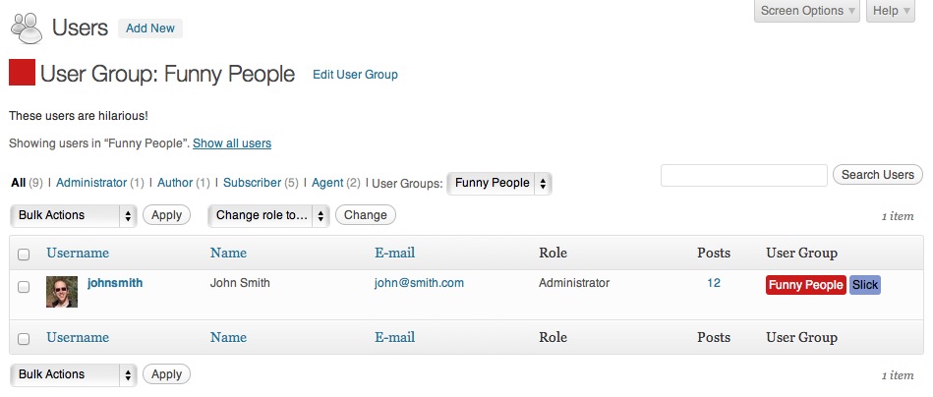Open the User Groups Funny People dropdown
Screen dimensions: 933x397
499,183
